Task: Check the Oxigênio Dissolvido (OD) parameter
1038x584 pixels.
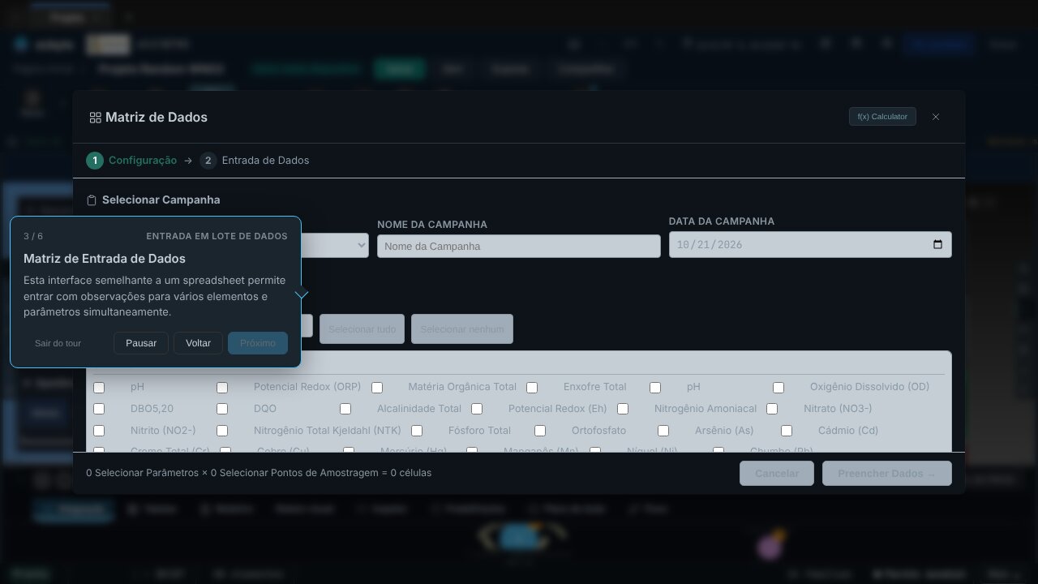Action: (x=778, y=388)
